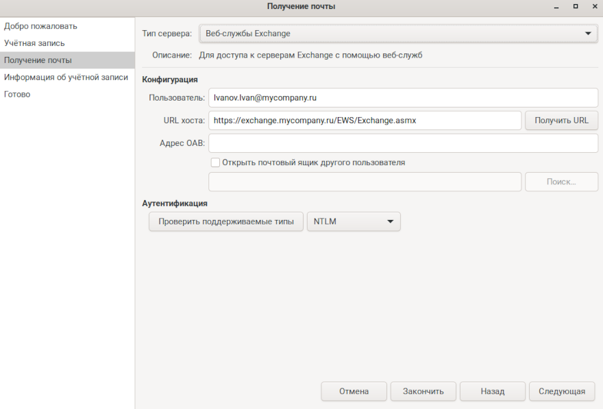Focus the URL хоста text field

point(365,121)
